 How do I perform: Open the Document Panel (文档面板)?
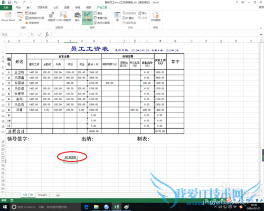click(156, 16)
